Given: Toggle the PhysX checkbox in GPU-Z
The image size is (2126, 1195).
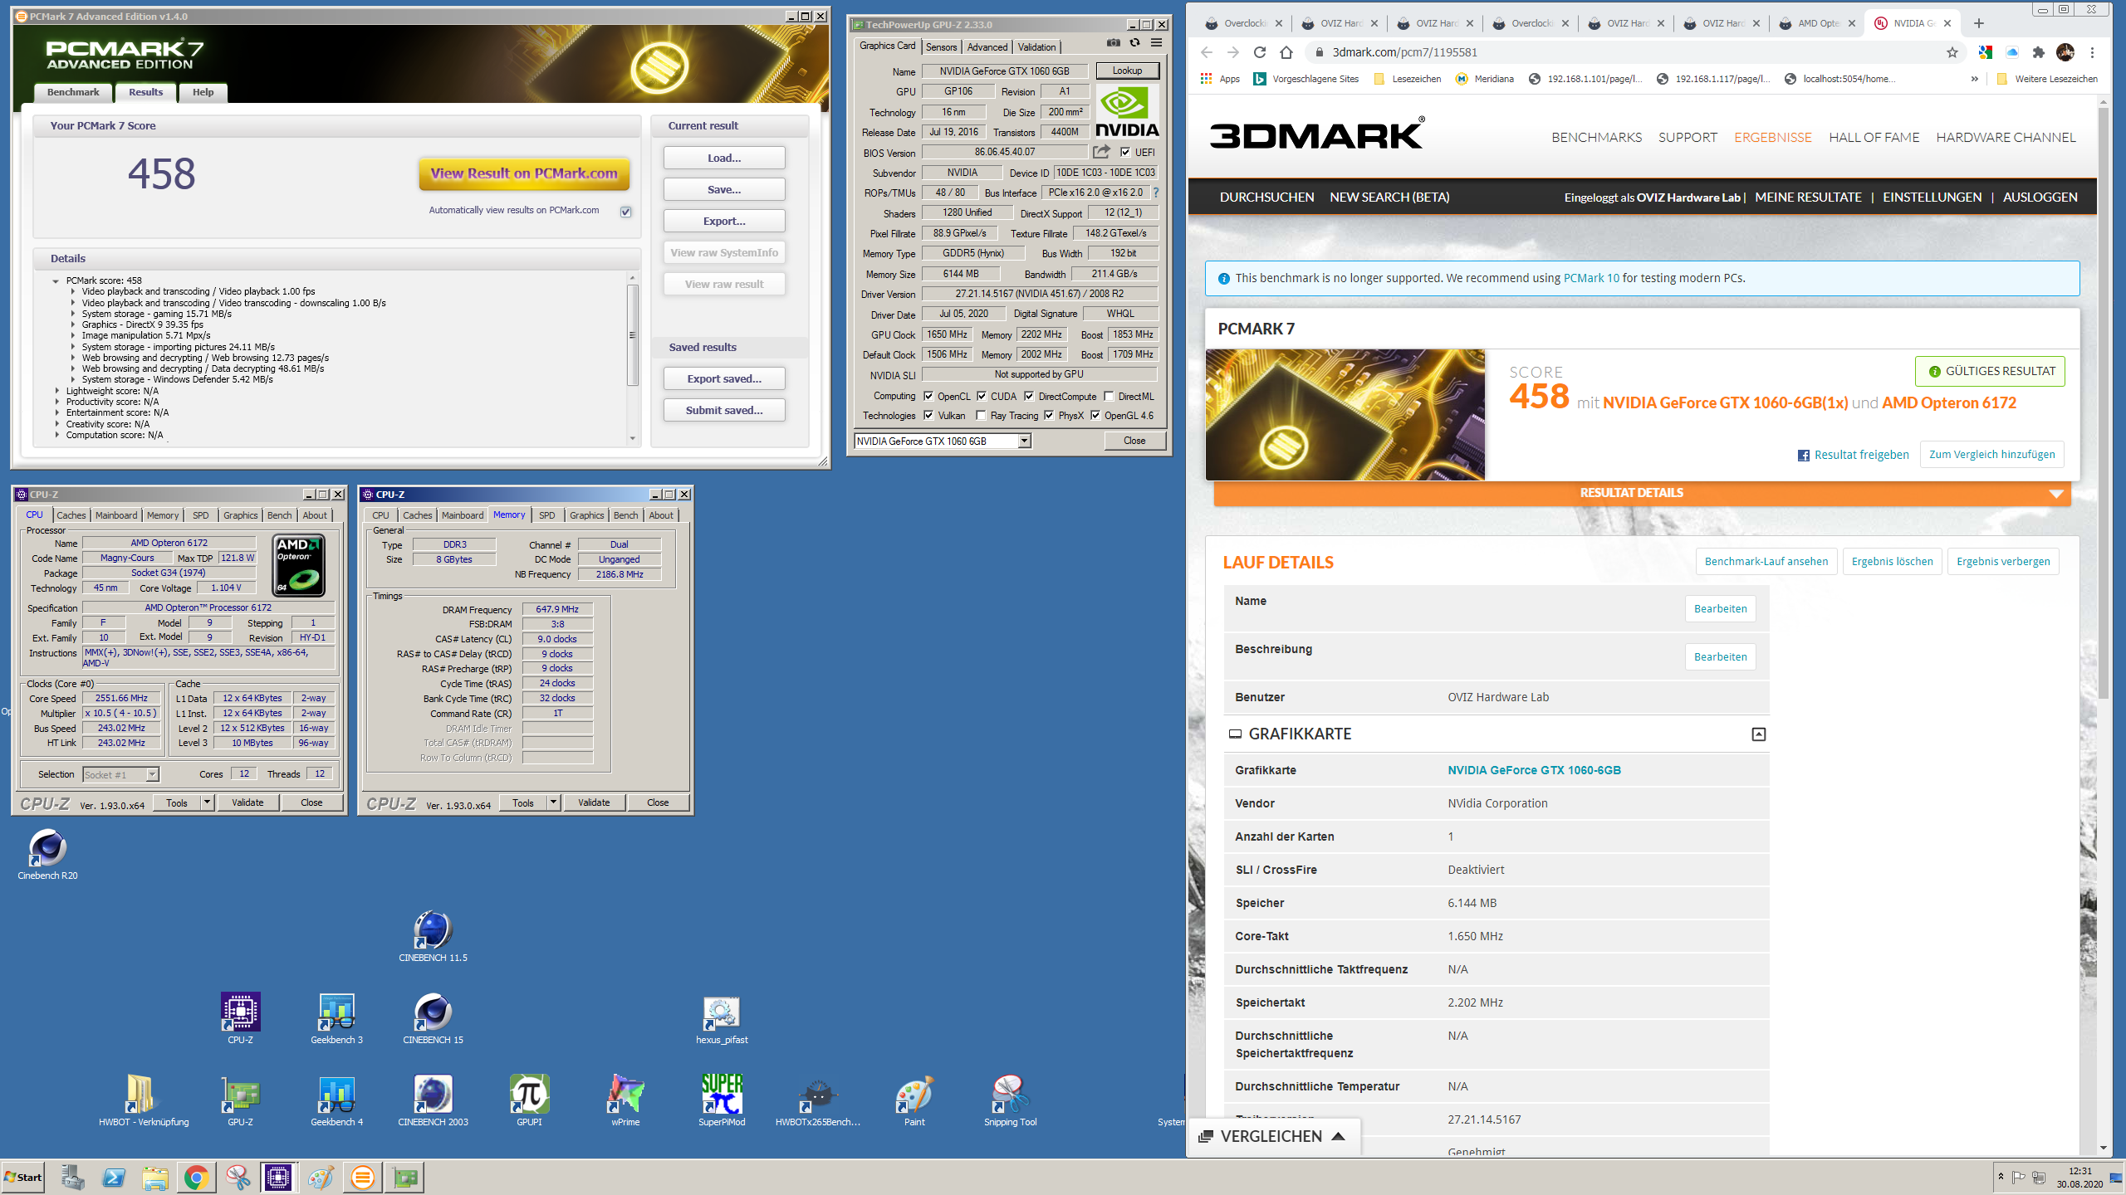Looking at the screenshot, I should coord(1049,416).
